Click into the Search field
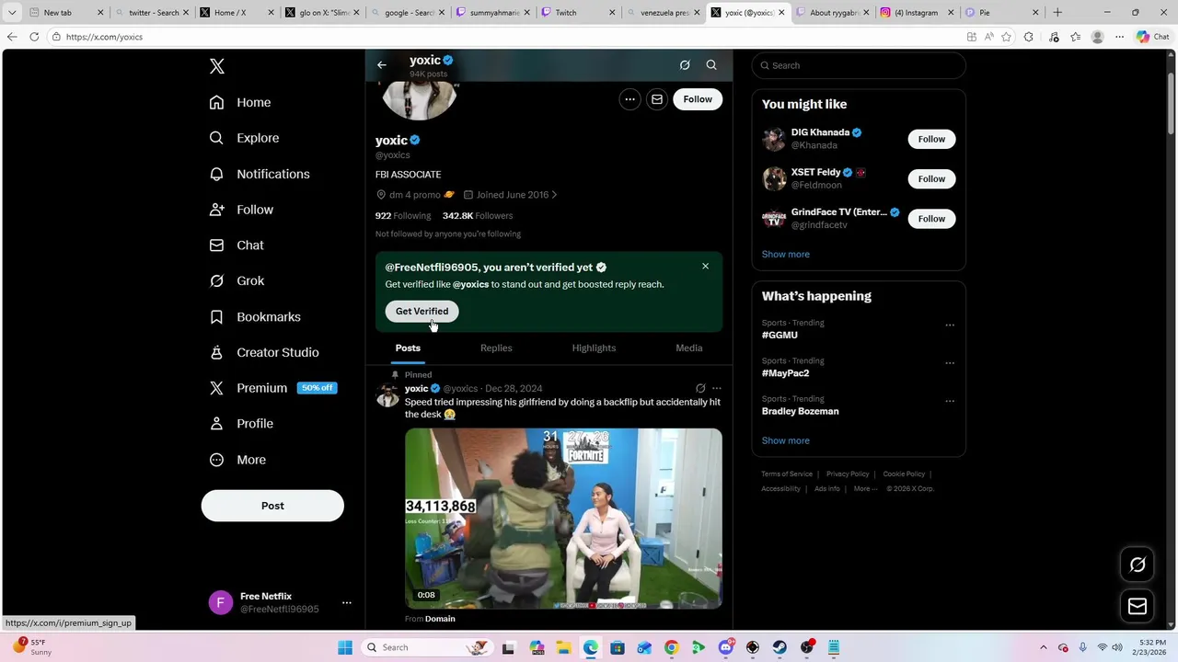 pyautogui.click(x=859, y=65)
